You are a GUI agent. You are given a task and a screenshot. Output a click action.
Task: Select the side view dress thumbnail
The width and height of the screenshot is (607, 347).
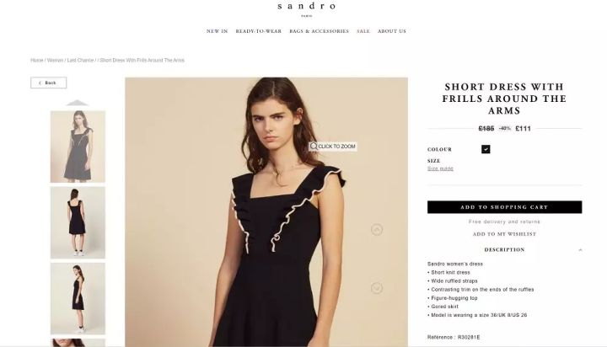pyautogui.click(x=78, y=299)
